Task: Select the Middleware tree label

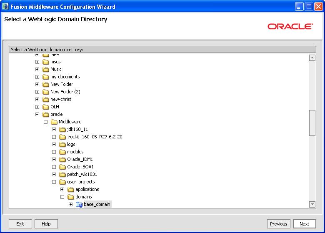Action: tap(70, 122)
